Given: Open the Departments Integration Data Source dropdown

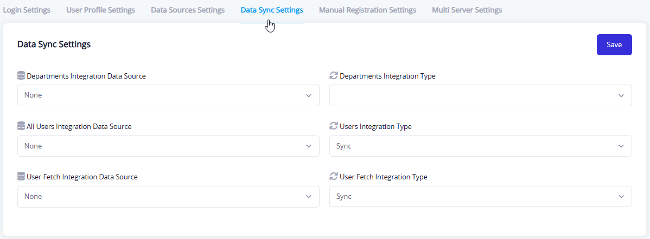Looking at the screenshot, I should (168, 95).
